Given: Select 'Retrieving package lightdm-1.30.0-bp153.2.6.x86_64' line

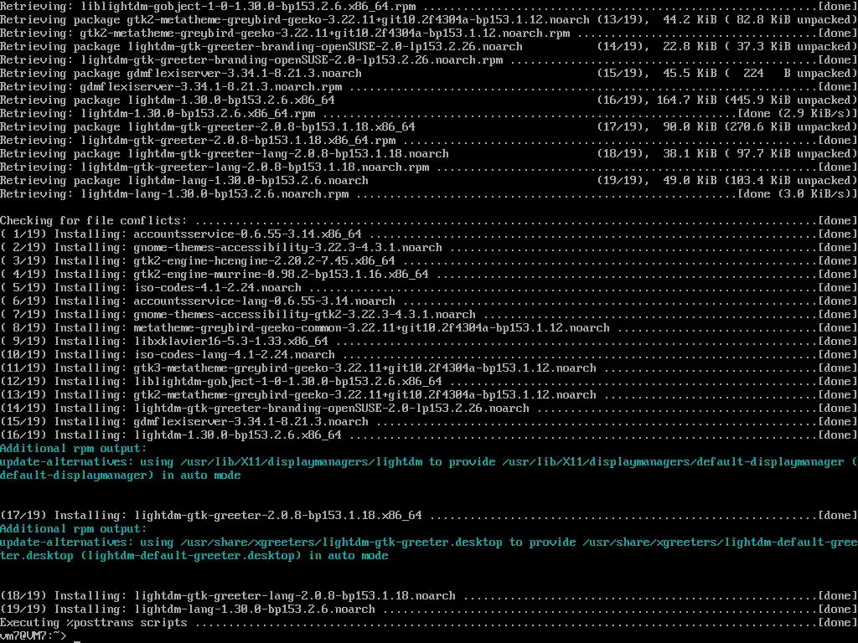Looking at the screenshot, I should pos(429,100).
